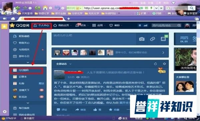
Task: Expand the first left menu section chevron
Action: point(28,62)
